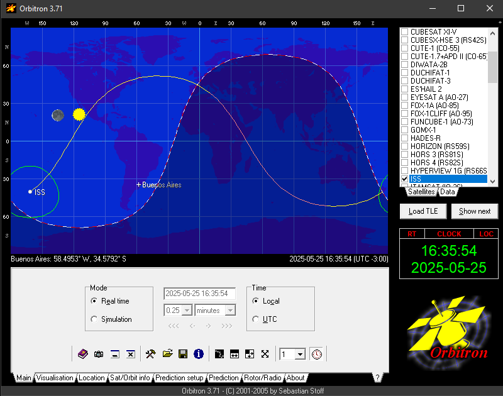Open the Rotor/Radio tab

[263, 378]
